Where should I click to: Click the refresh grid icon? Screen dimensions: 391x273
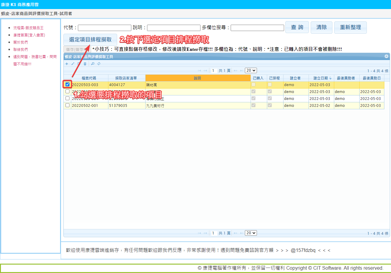click(99, 64)
